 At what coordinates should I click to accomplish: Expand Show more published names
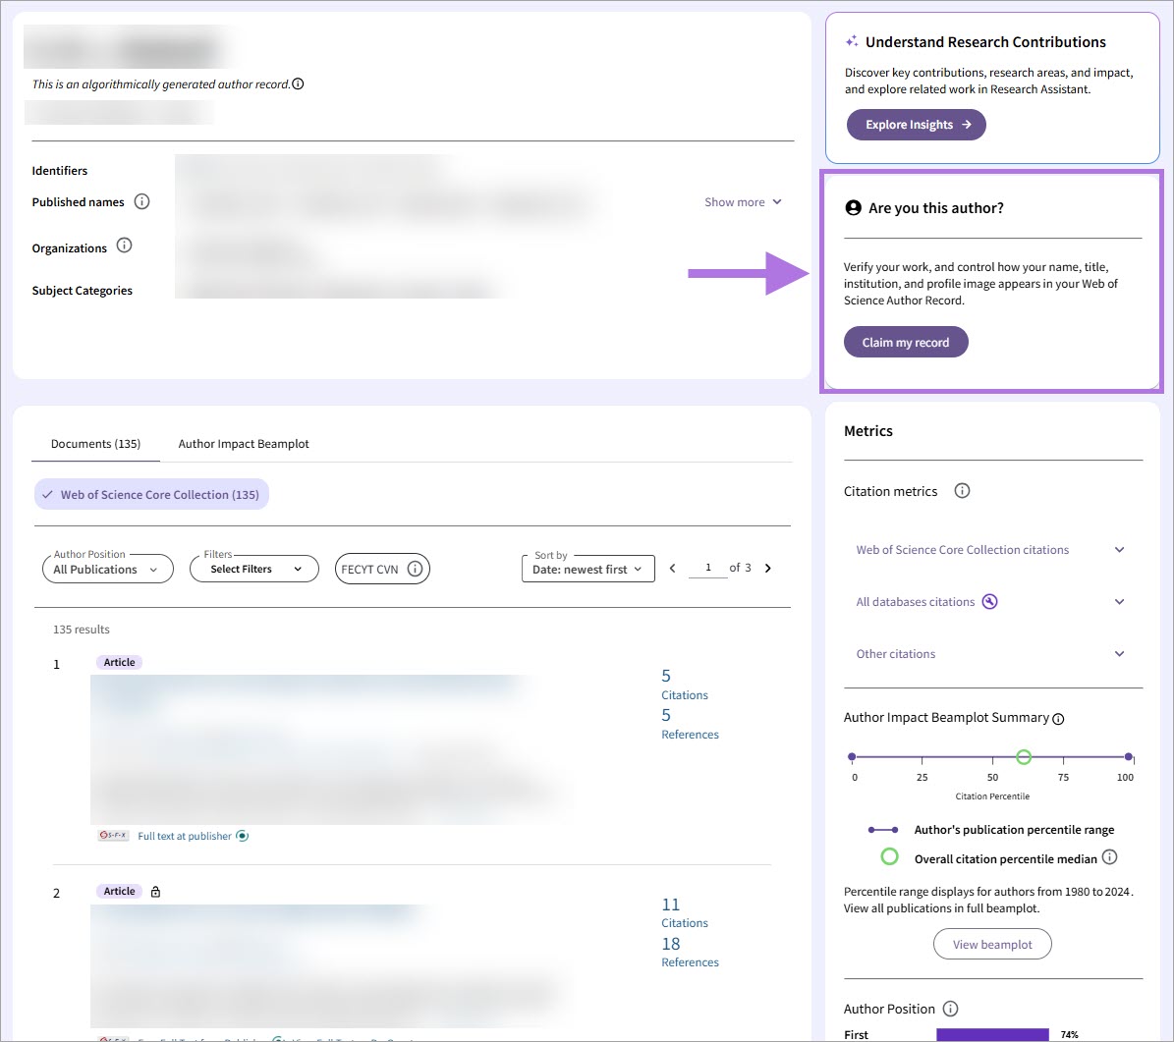[743, 202]
